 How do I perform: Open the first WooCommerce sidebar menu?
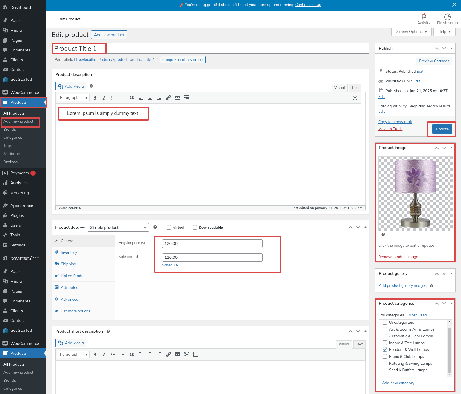pos(23,92)
